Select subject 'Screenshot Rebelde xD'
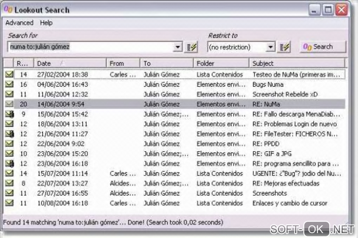Screen dimensions: 358x238 (x=285, y=94)
